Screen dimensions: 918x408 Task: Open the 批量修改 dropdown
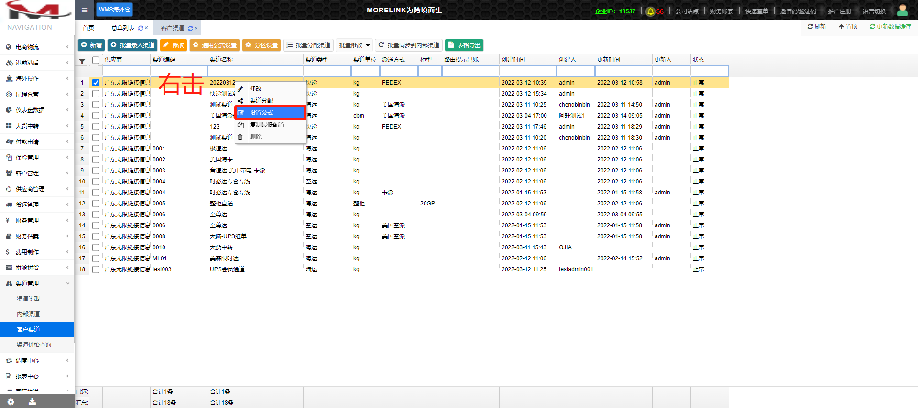pos(355,45)
